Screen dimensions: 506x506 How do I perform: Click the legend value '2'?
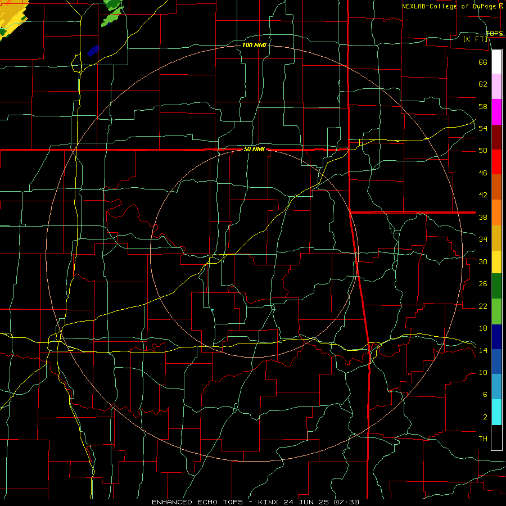pos(485,417)
